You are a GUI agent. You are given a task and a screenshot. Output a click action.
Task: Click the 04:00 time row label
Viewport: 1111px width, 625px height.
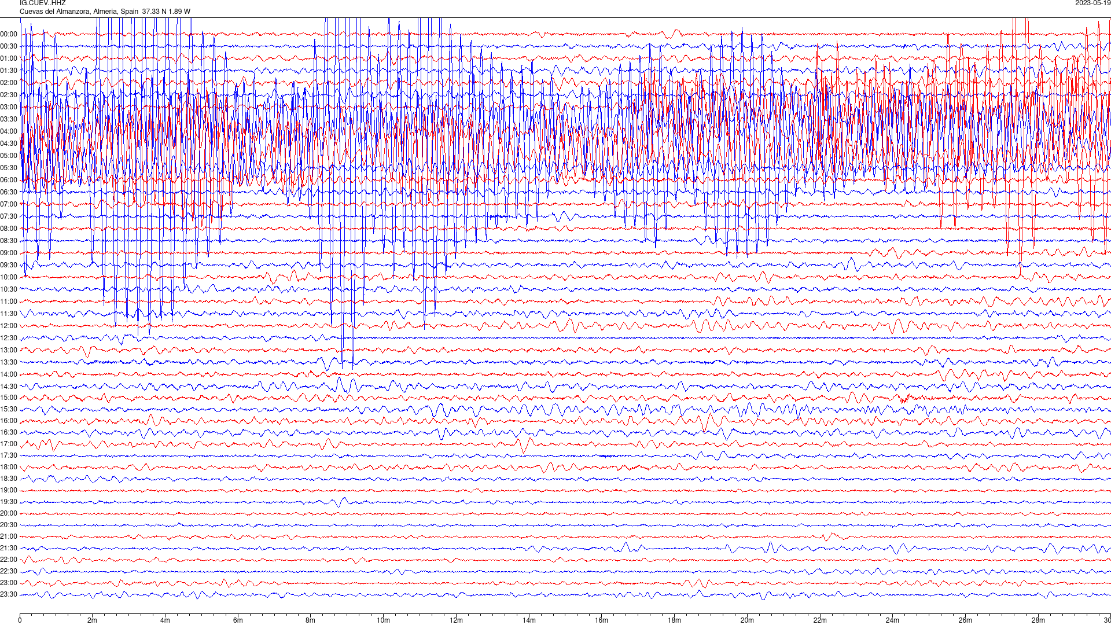pos(9,132)
